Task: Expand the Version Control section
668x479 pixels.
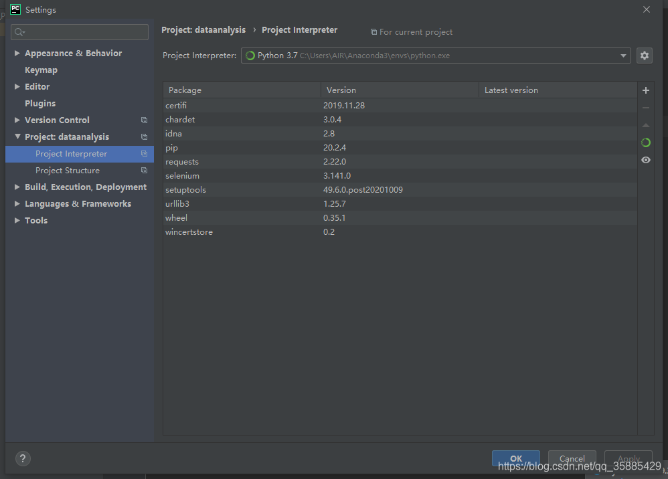Action: point(17,120)
